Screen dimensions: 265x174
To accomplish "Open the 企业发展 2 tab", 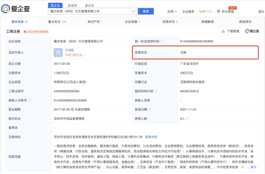I will [132, 22].
